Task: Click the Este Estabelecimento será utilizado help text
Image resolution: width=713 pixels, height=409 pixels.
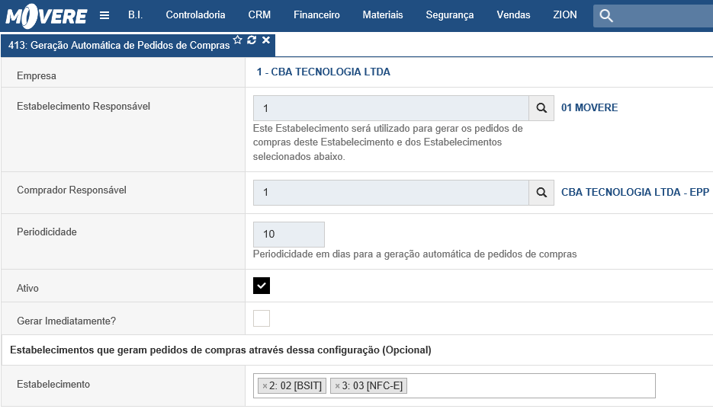Action: [x=388, y=142]
